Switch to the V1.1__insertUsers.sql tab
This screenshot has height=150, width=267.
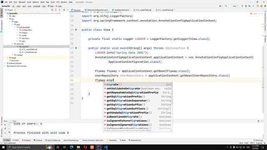click(165, 10)
